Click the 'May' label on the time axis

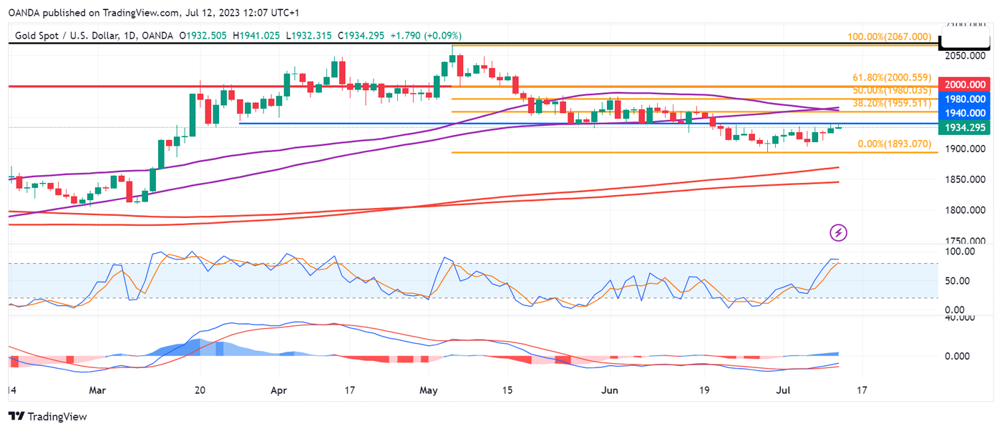point(429,391)
